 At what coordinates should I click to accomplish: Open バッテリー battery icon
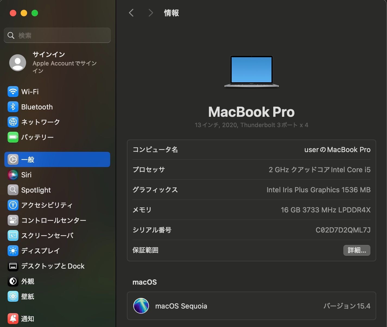(13, 137)
